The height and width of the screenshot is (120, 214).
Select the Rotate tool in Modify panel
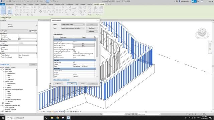[49, 12]
